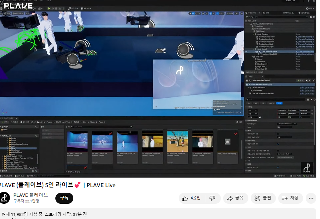
Task: Open the Cmd dropdown in status bar
Action: (x=31, y=176)
